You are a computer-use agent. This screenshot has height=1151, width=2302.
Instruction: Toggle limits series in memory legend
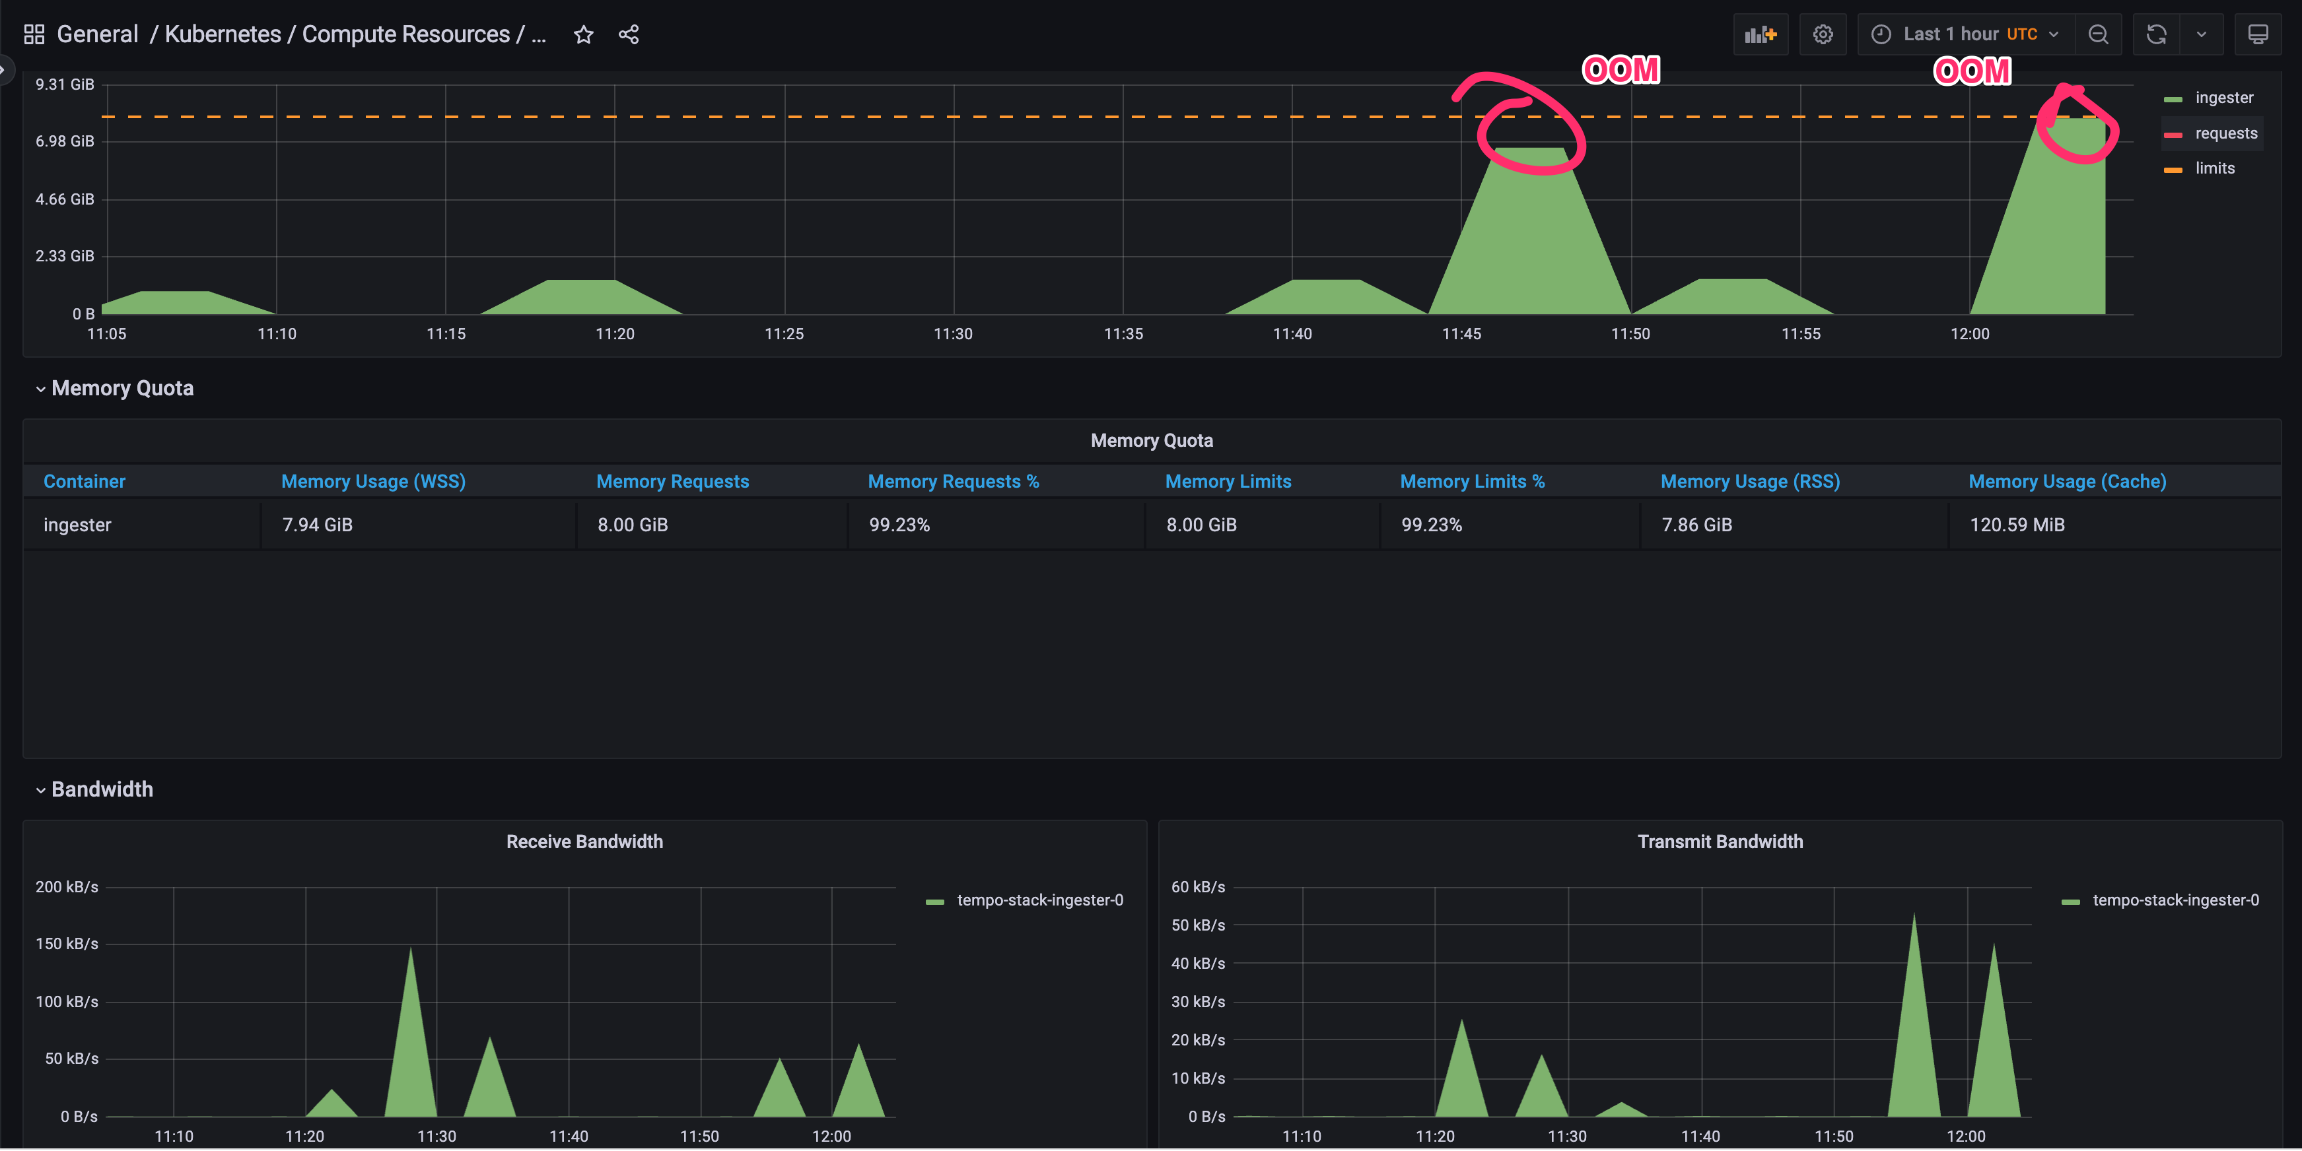coord(2214,168)
